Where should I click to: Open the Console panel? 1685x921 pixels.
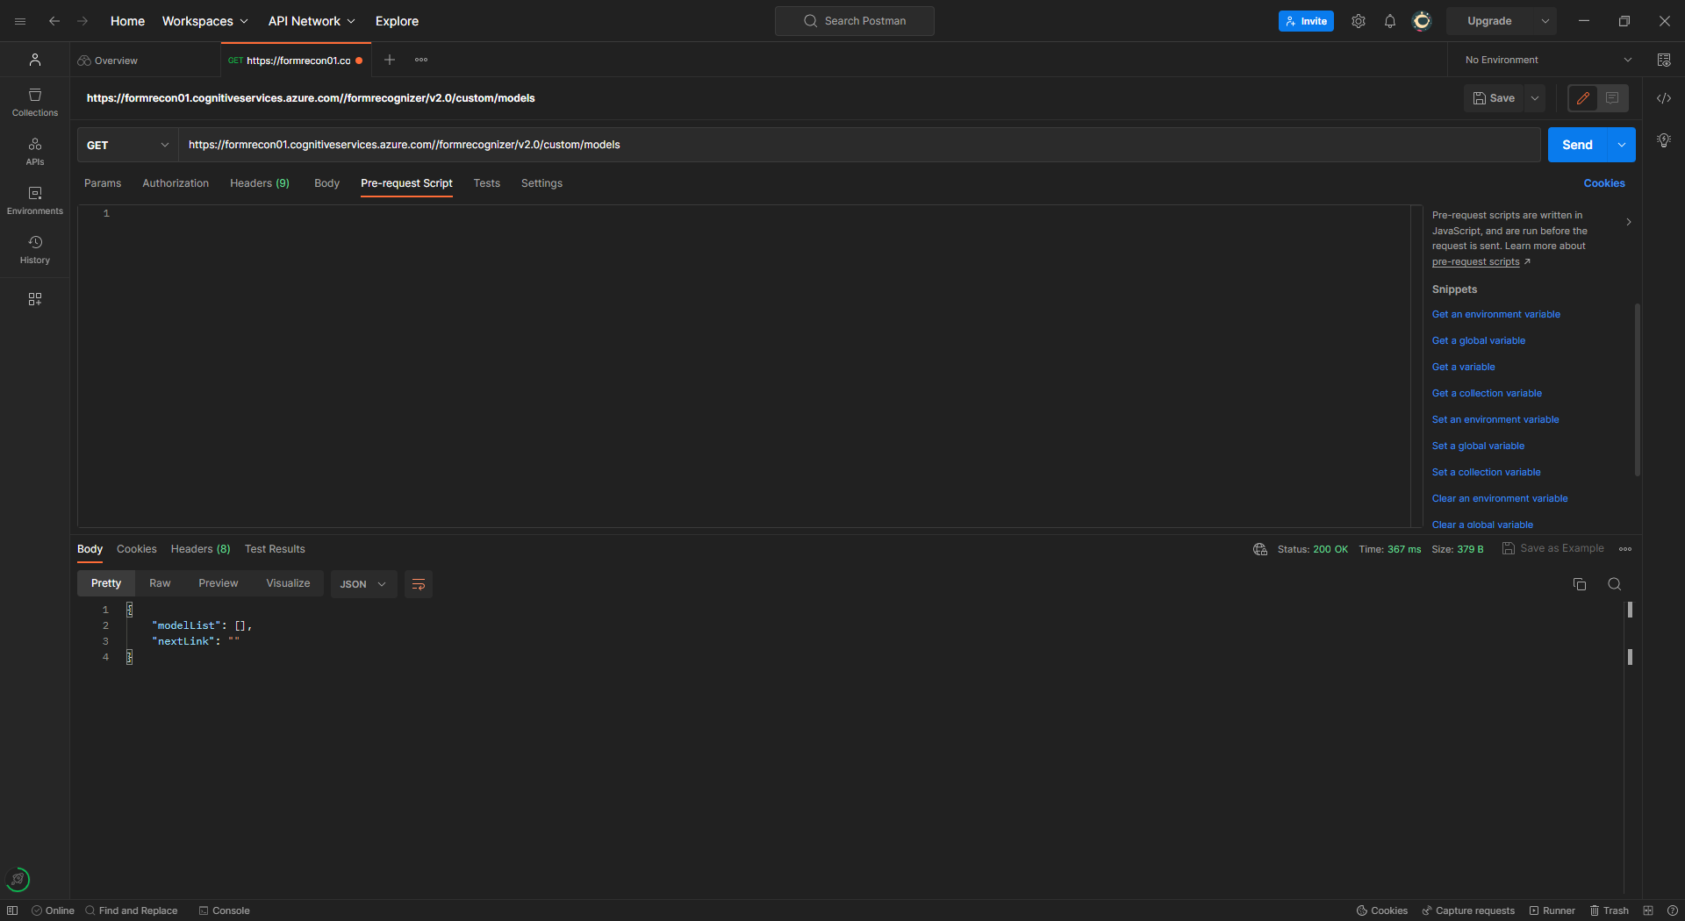pyautogui.click(x=224, y=910)
